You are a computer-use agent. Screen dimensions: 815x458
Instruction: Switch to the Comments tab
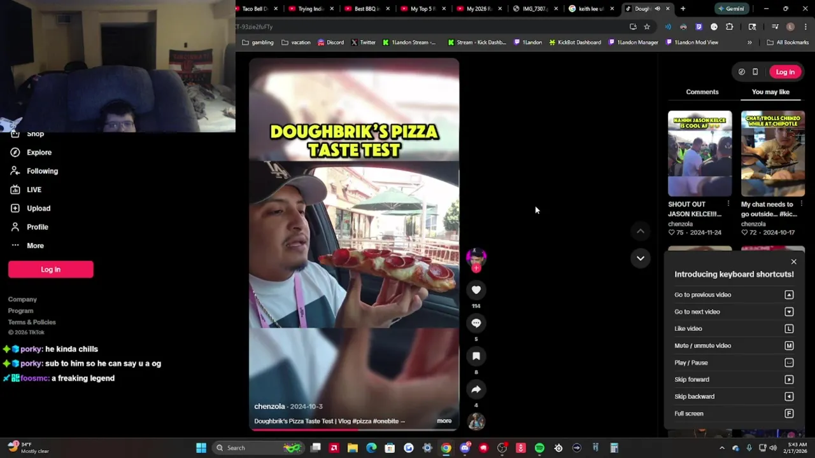702,92
